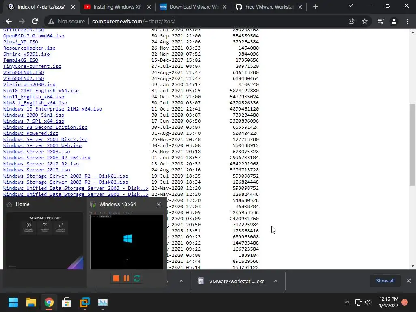Open Chrome three-dot menu
This screenshot has width=416, height=312.
tap(407, 21)
